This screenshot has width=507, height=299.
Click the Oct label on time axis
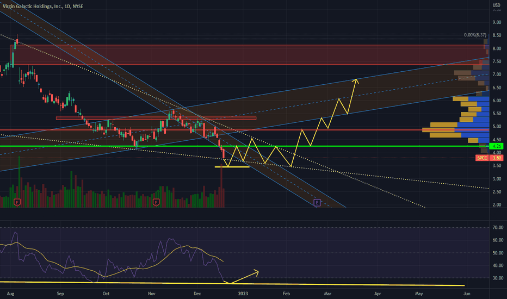(x=106, y=294)
